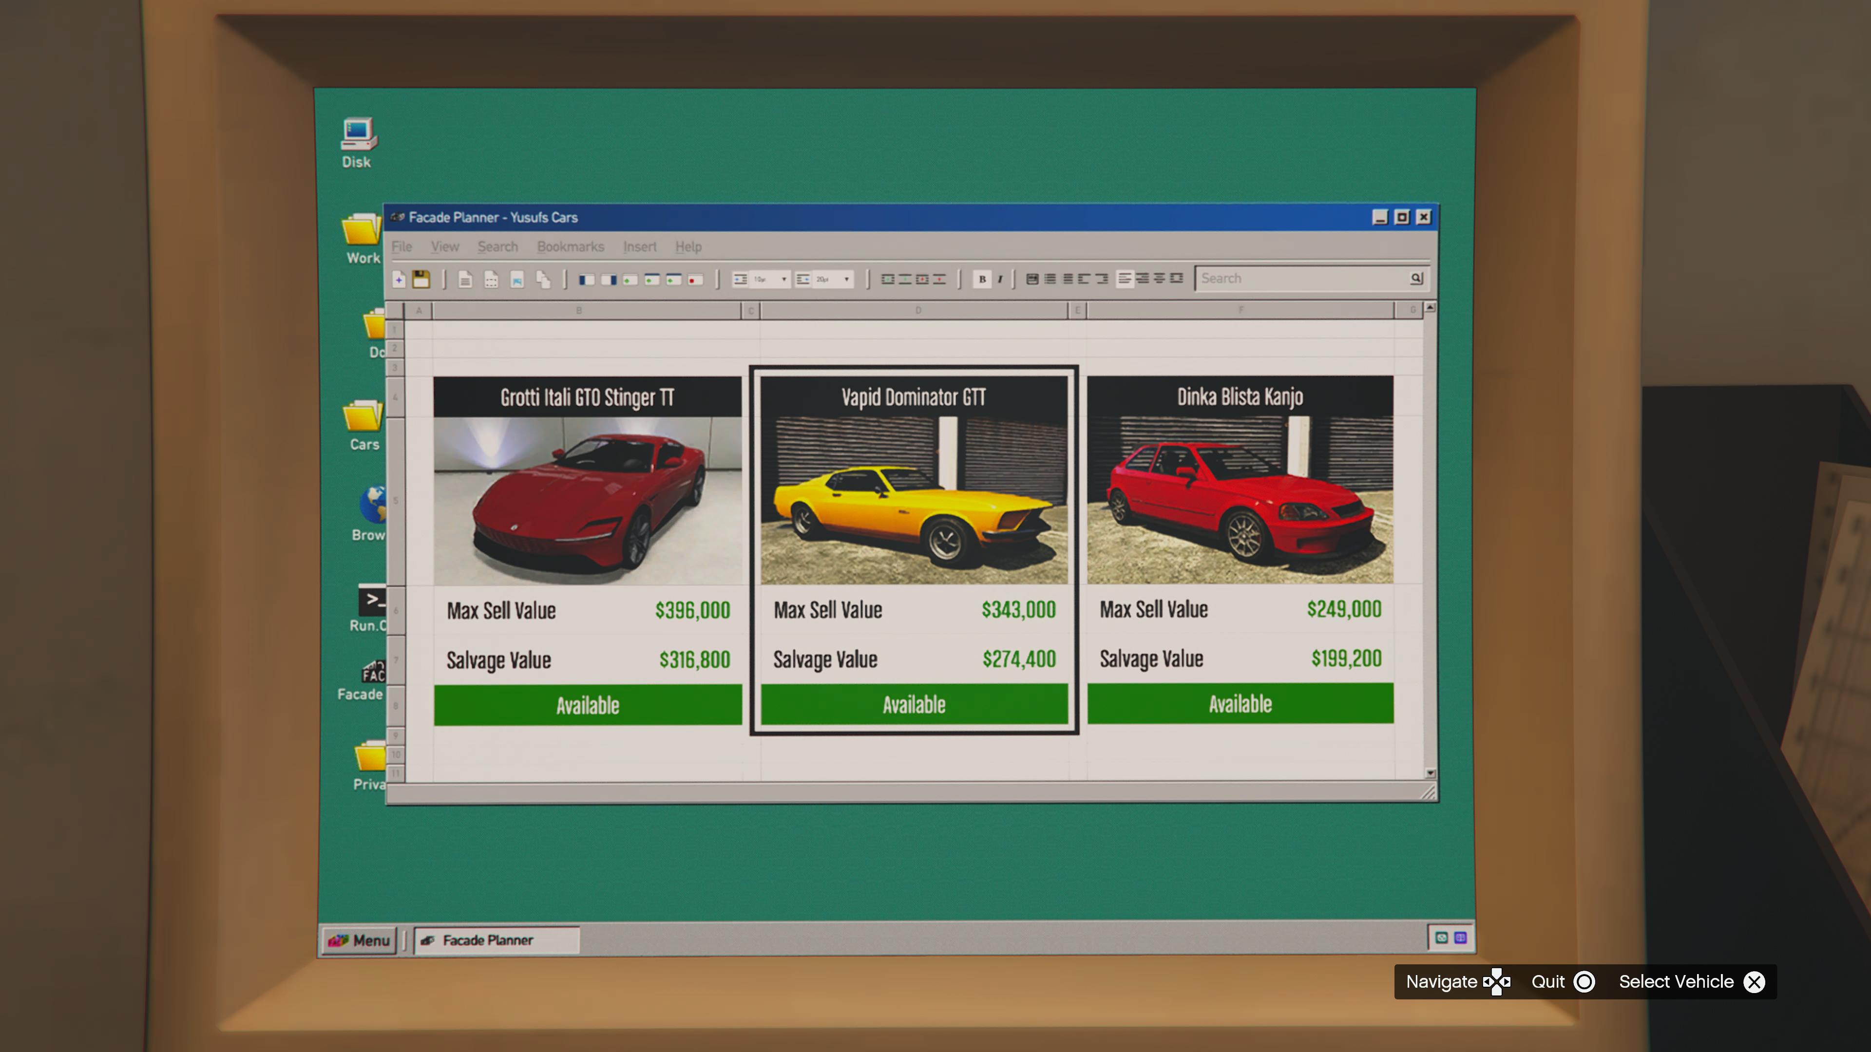Toggle italic formatting button
The height and width of the screenshot is (1052, 1871).
click(1000, 280)
